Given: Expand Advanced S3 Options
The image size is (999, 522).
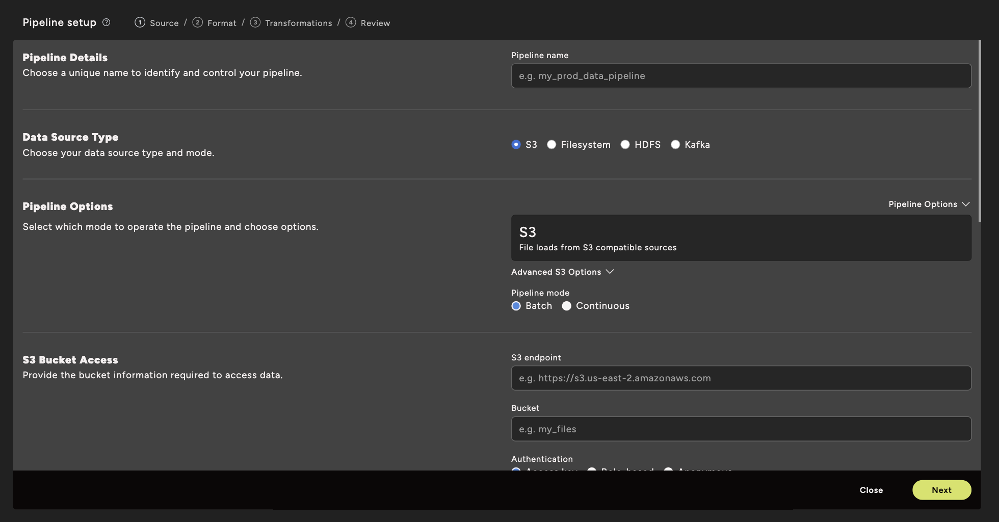Looking at the screenshot, I should (x=562, y=272).
